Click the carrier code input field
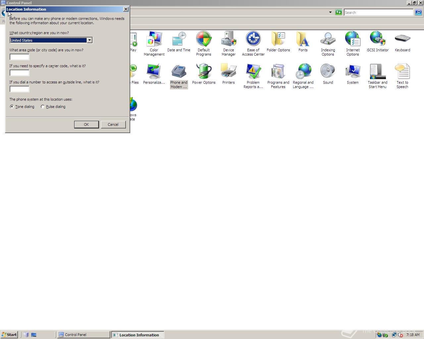The width and height of the screenshot is (424, 339). tap(20, 73)
